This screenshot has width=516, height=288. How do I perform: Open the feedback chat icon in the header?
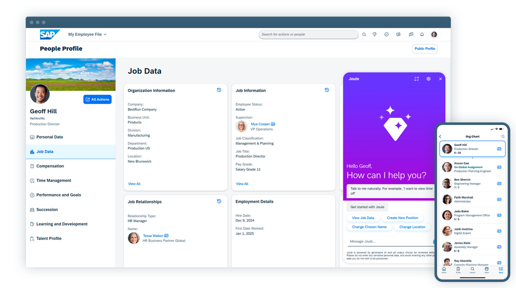[x=398, y=34]
